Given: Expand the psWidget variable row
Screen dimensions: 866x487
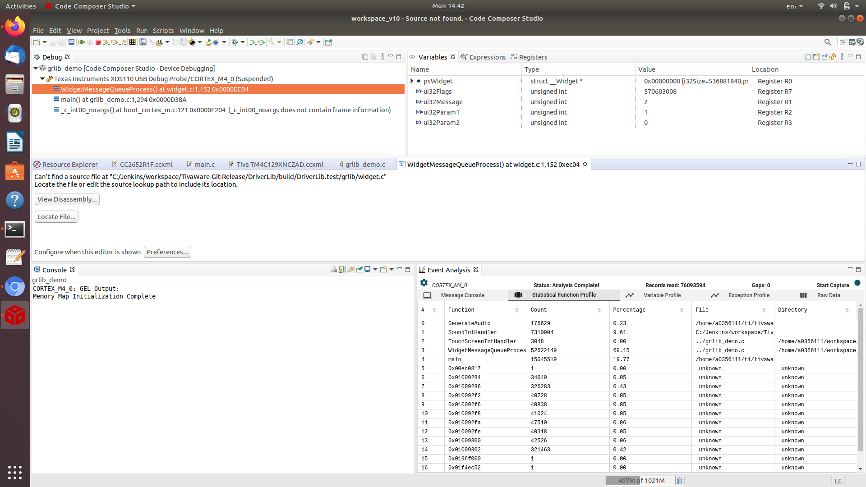Looking at the screenshot, I should point(412,81).
